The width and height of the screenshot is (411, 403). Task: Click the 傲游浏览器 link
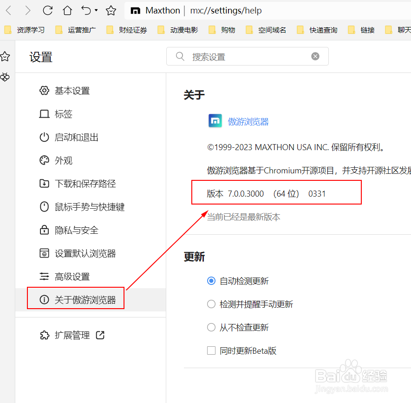coord(248,122)
